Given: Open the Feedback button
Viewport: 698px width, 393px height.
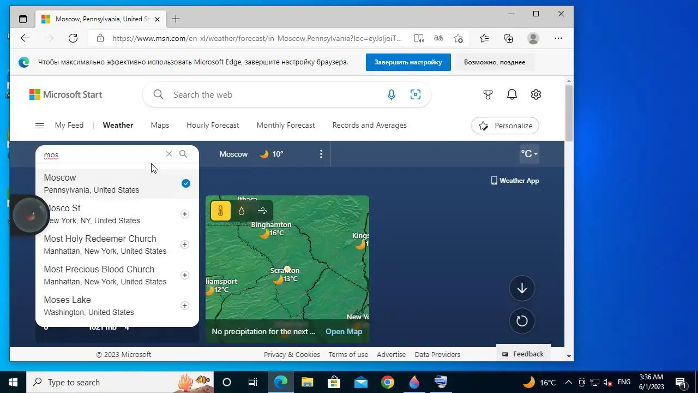Looking at the screenshot, I should (x=523, y=354).
